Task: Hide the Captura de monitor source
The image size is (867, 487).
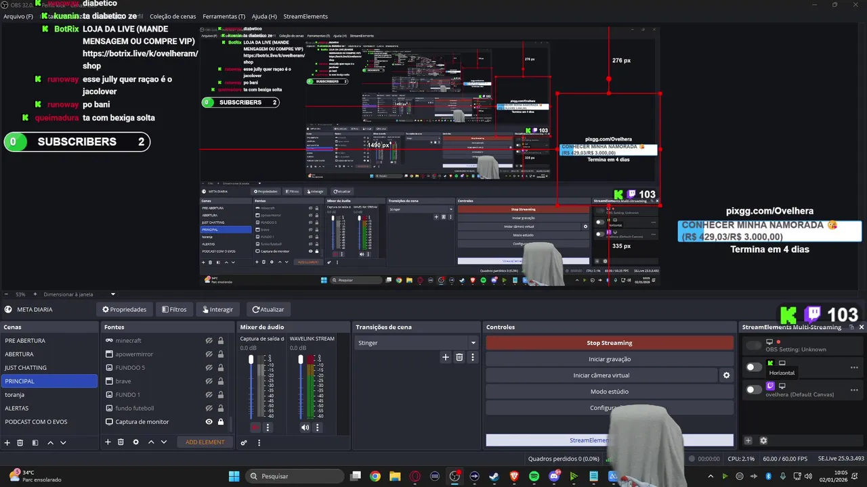Action: pos(209,421)
